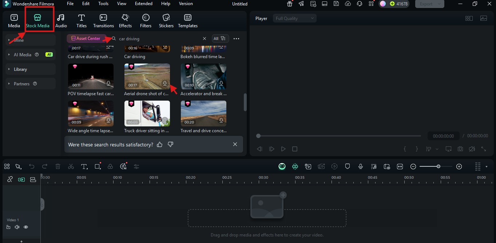Expand the Partners section
The width and height of the screenshot is (496, 243).
(x=31, y=84)
